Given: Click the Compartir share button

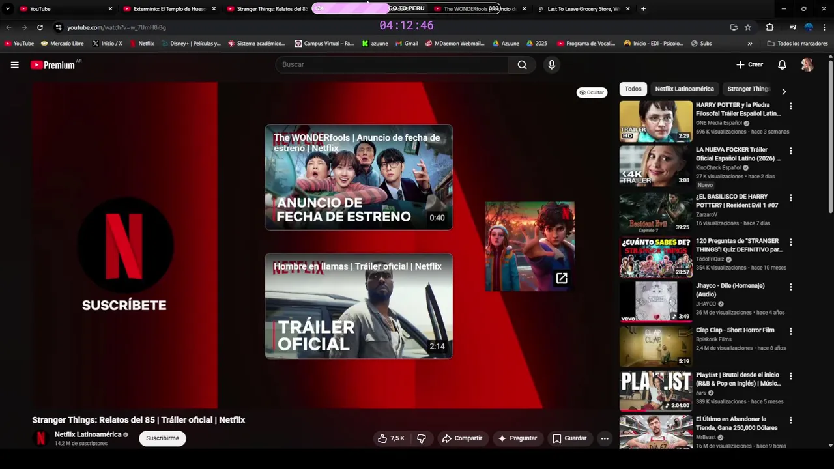Looking at the screenshot, I should (x=462, y=438).
